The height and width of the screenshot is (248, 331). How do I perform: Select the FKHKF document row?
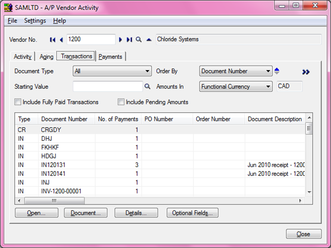tap(160, 147)
